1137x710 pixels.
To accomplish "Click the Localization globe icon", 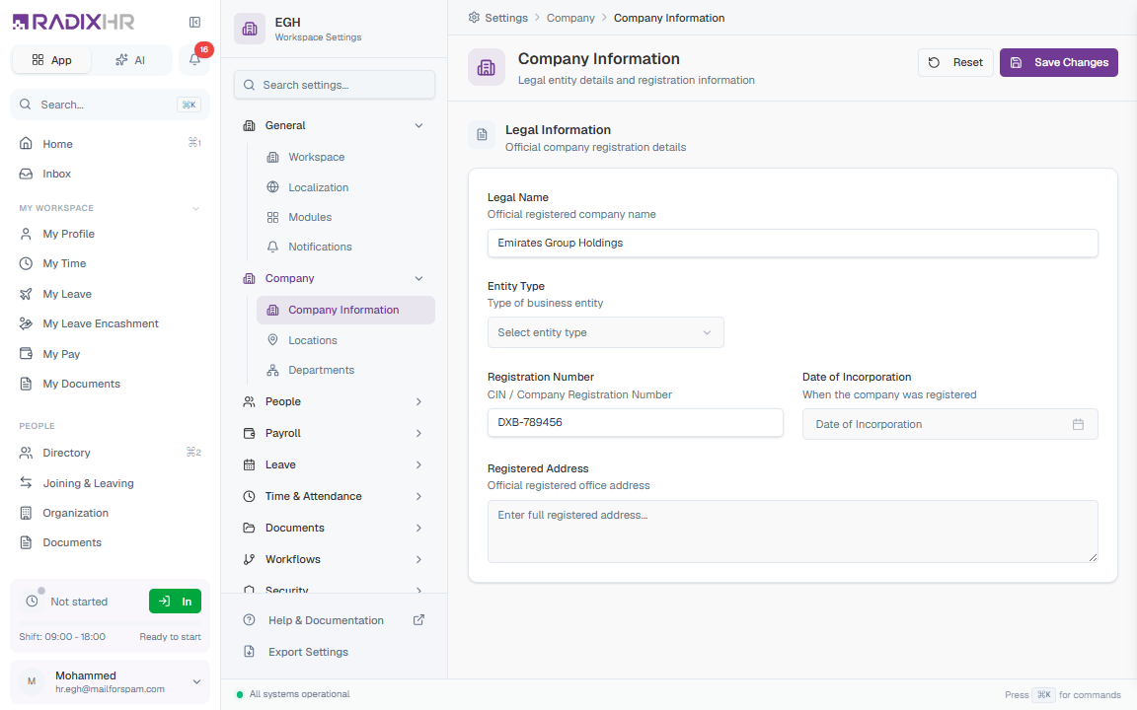I will point(272,187).
